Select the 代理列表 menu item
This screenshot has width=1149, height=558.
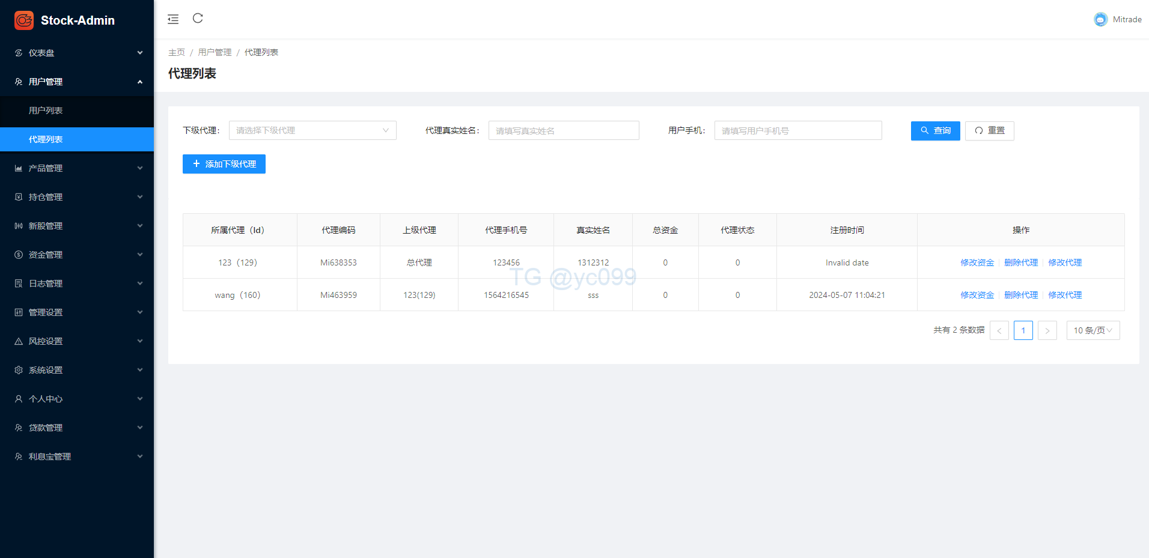pyautogui.click(x=46, y=139)
